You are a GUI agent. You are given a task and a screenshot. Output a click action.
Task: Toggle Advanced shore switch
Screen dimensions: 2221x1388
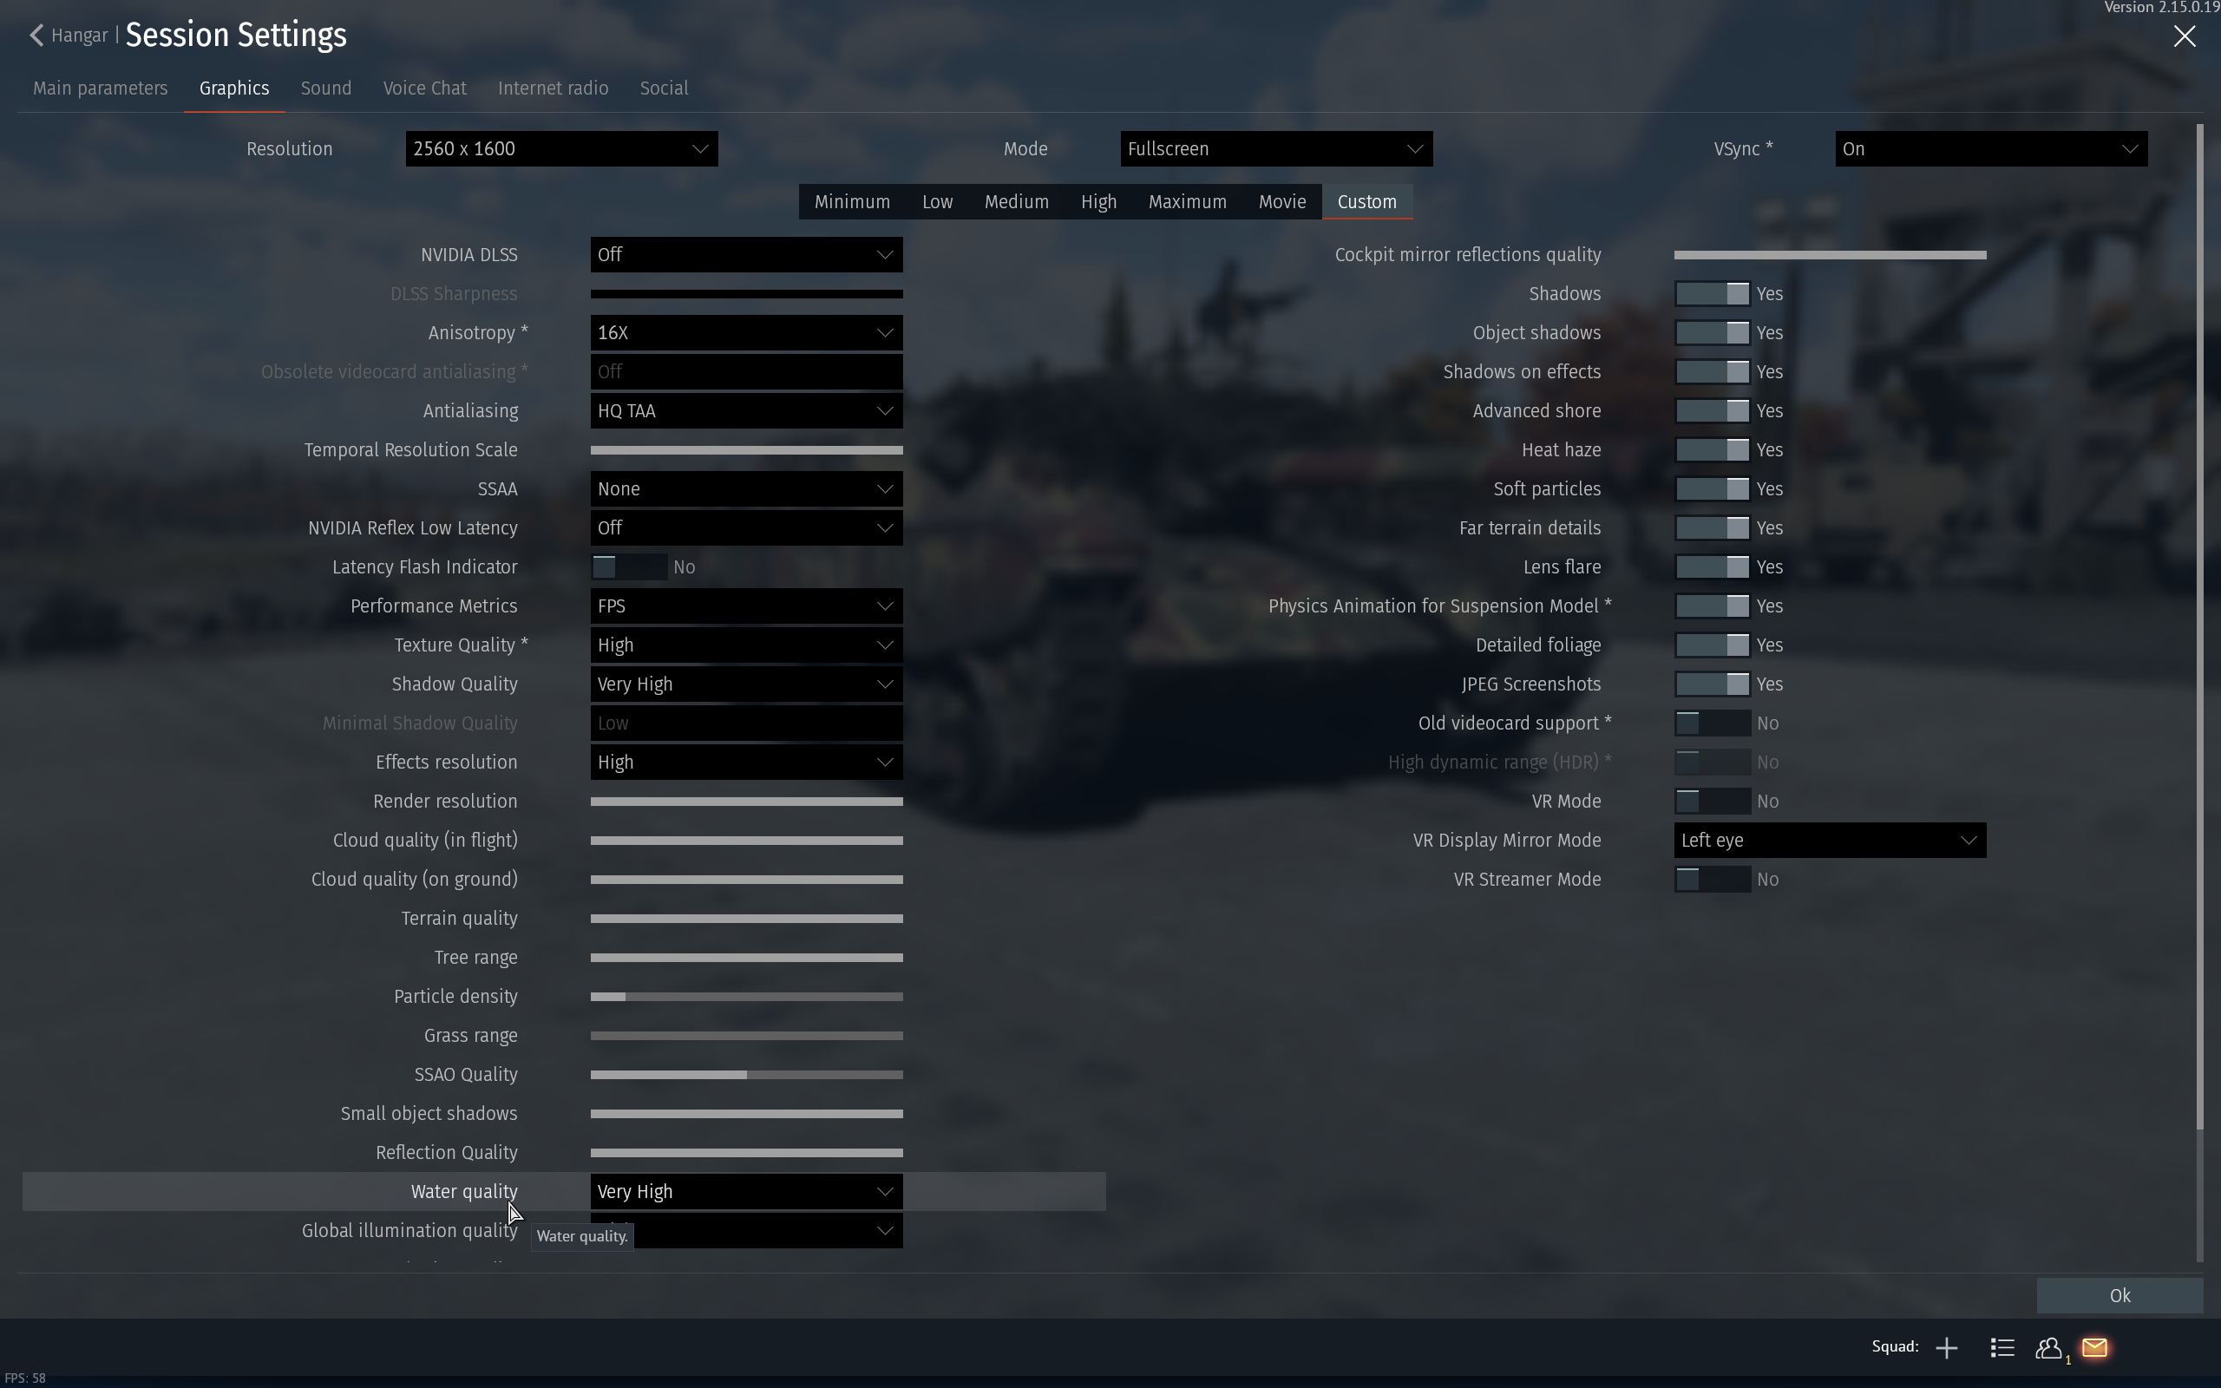tap(1713, 411)
